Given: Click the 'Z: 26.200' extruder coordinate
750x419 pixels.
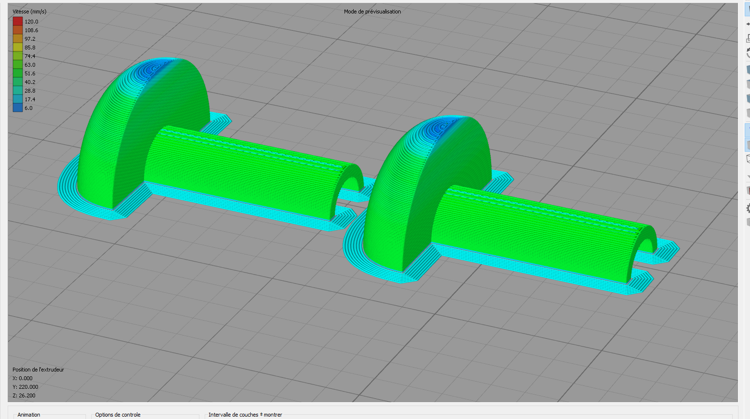Looking at the screenshot, I should [24, 395].
